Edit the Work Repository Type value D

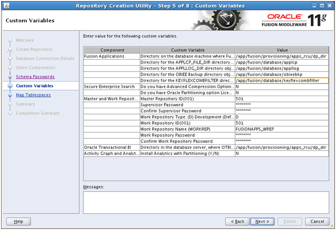[282, 117]
